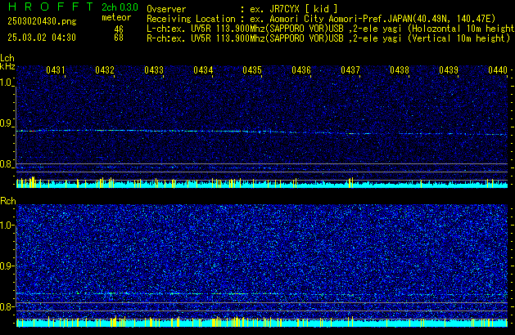This screenshot has width=515, height=335.
Task: Click the 0436 time marker
Action: pyautogui.click(x=301, y=70)
